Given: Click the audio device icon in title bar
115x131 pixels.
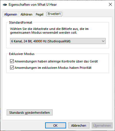Looking at the screenshot, I should click(x=5, y=5).
